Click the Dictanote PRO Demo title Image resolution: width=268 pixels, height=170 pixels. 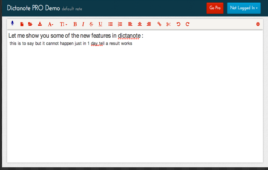point(33,8)
